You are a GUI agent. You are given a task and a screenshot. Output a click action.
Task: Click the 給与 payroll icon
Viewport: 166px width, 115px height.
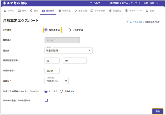coord(19,11)
